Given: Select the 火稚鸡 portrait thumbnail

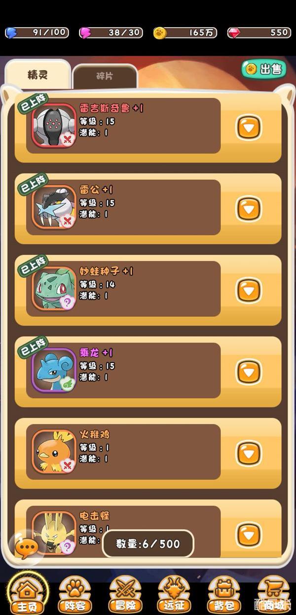Looking at the screenshot, I should coord(54,452).
